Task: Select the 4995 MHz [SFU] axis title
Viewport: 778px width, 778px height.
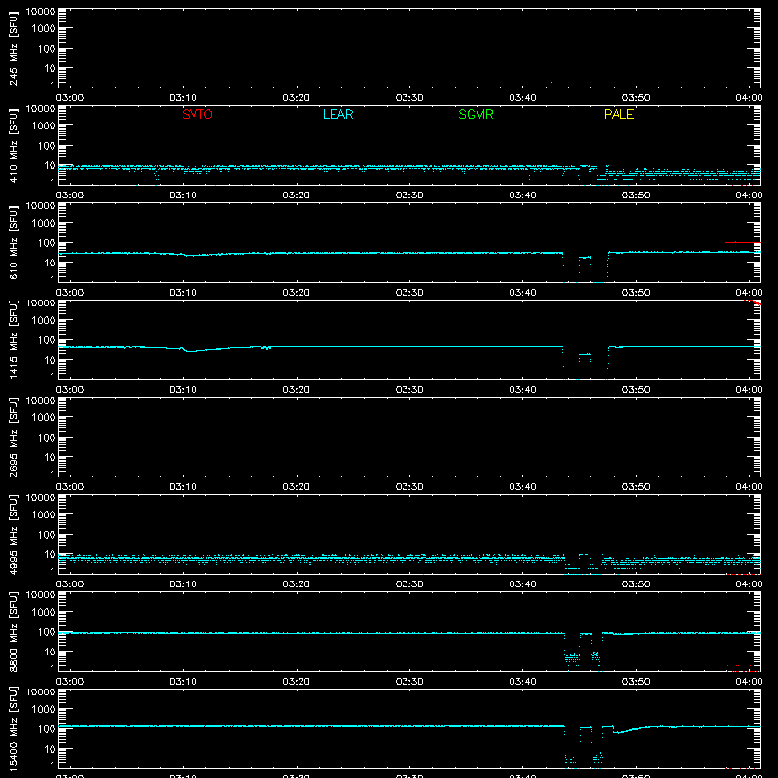Action: [x=13, y=534]
